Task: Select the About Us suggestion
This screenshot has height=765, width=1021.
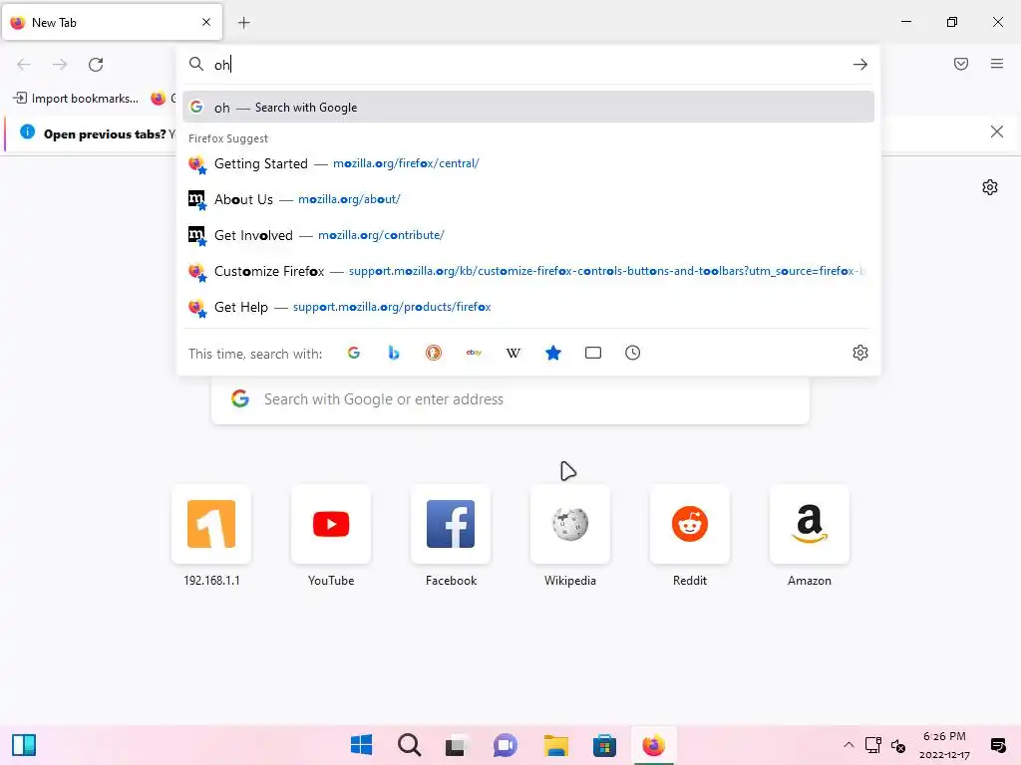Action: [528, 199]
